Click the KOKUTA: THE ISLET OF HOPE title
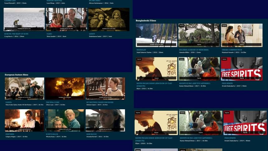Screen dimensions: 268x151 point(17,34)
